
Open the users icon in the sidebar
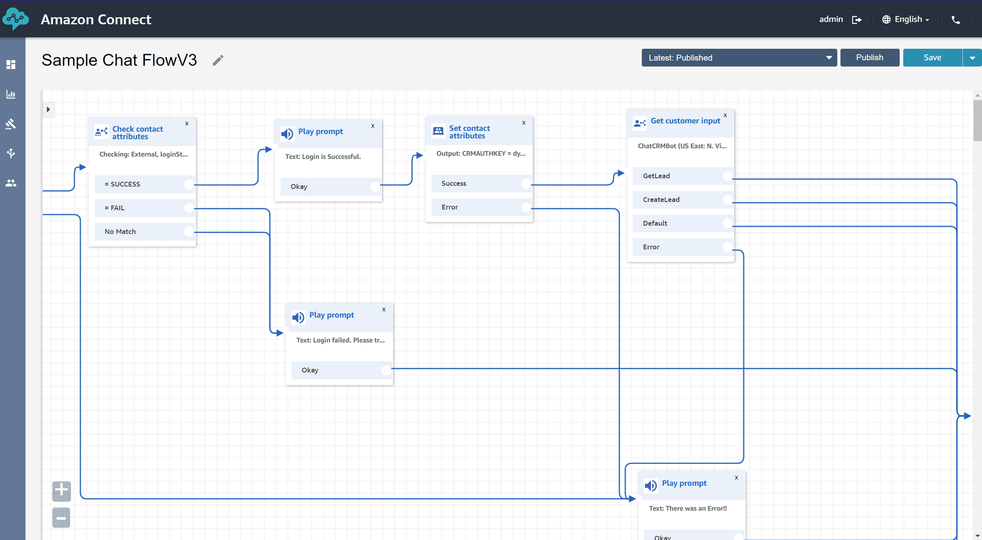tap(11, 183)
